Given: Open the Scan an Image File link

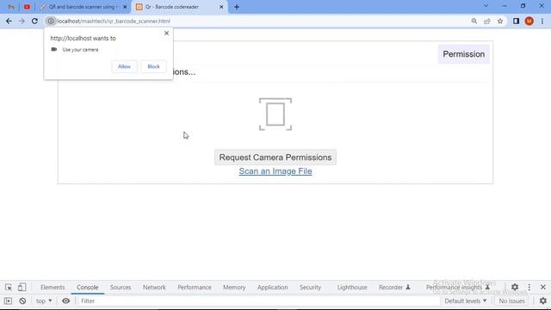Looking at the screenshot, I should (x=275, y=171).
